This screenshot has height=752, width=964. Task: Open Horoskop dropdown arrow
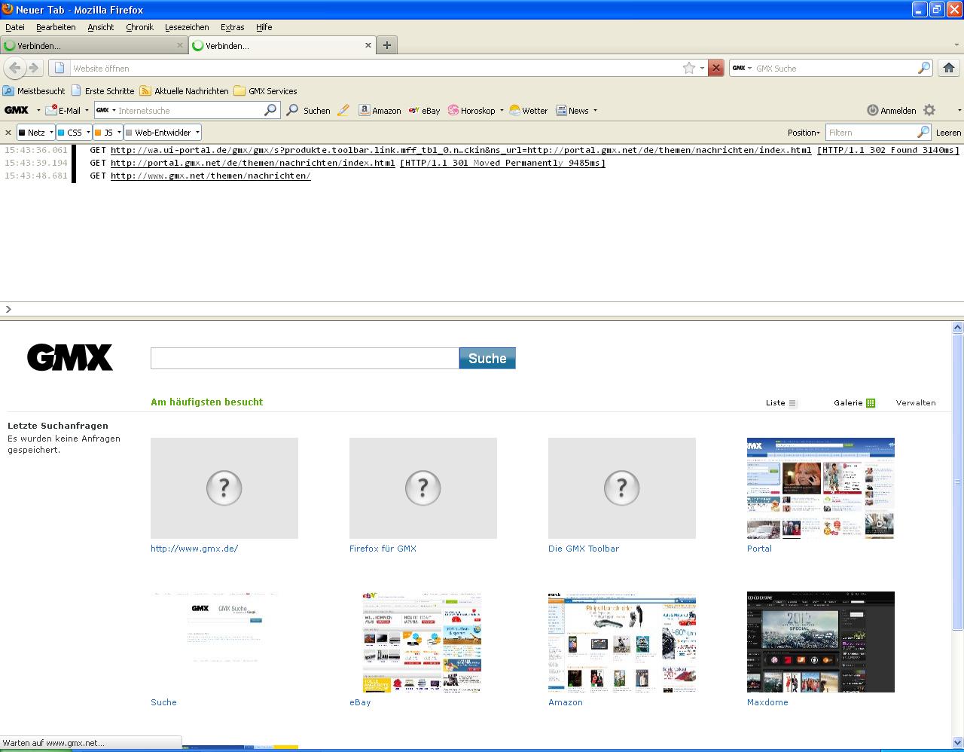[x=502, y=111]
